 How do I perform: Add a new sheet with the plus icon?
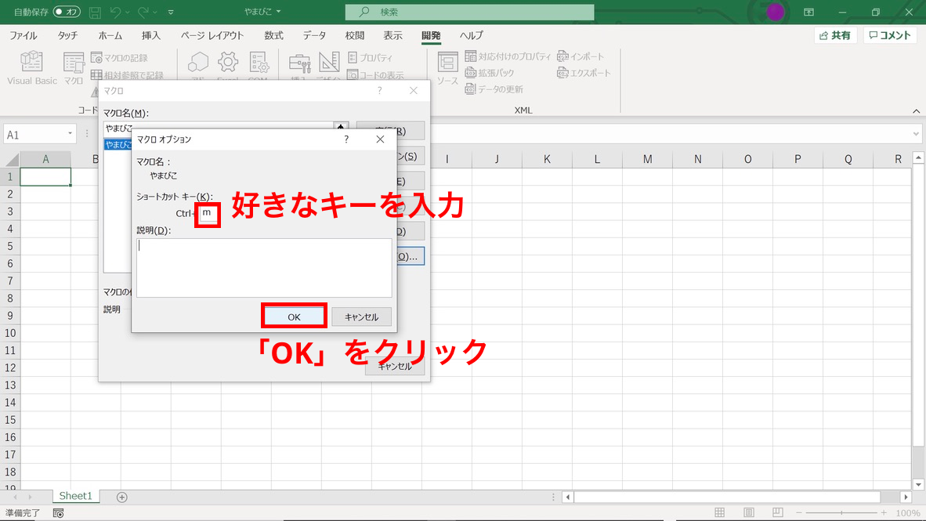point(121,497)
